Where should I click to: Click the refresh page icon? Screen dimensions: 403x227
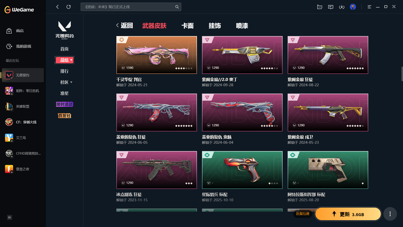[x=69, y=7]
